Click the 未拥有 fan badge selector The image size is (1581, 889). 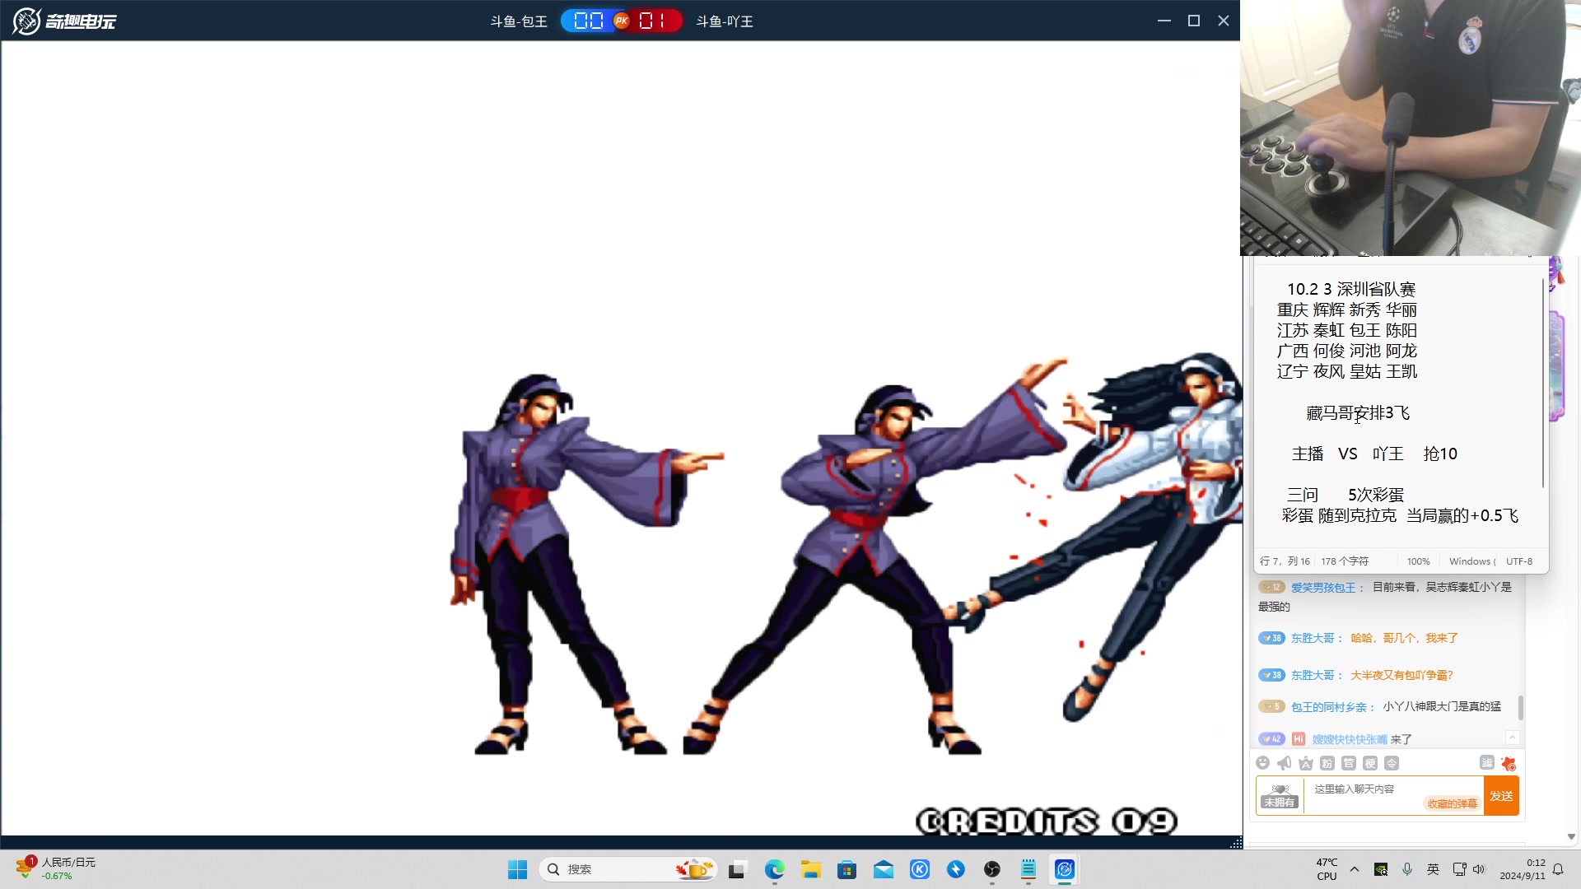1280,796
